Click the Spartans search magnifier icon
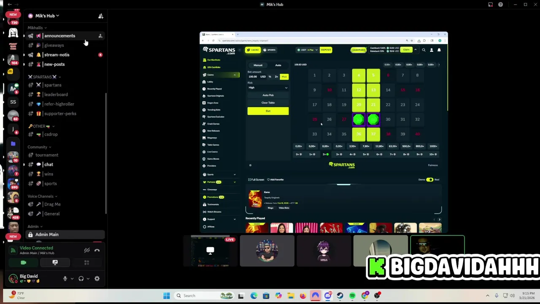Screen dimensions: 540x304 click(x=424, y=50)
